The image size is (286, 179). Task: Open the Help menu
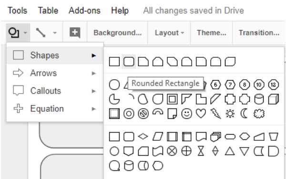coord(120,11)
